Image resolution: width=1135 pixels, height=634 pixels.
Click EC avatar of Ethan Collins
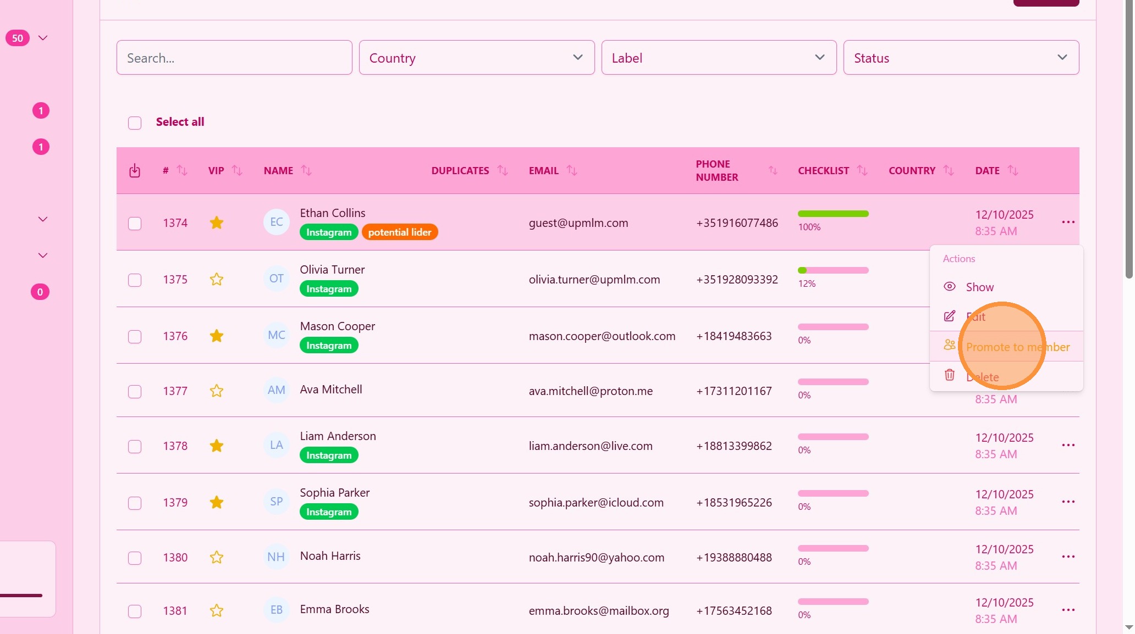click(276, 223)
